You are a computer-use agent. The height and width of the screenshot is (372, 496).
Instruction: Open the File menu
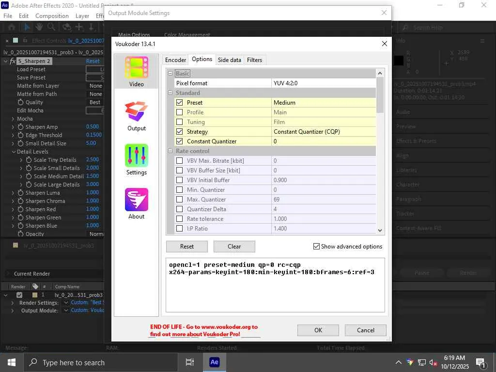tap(8, 16)
